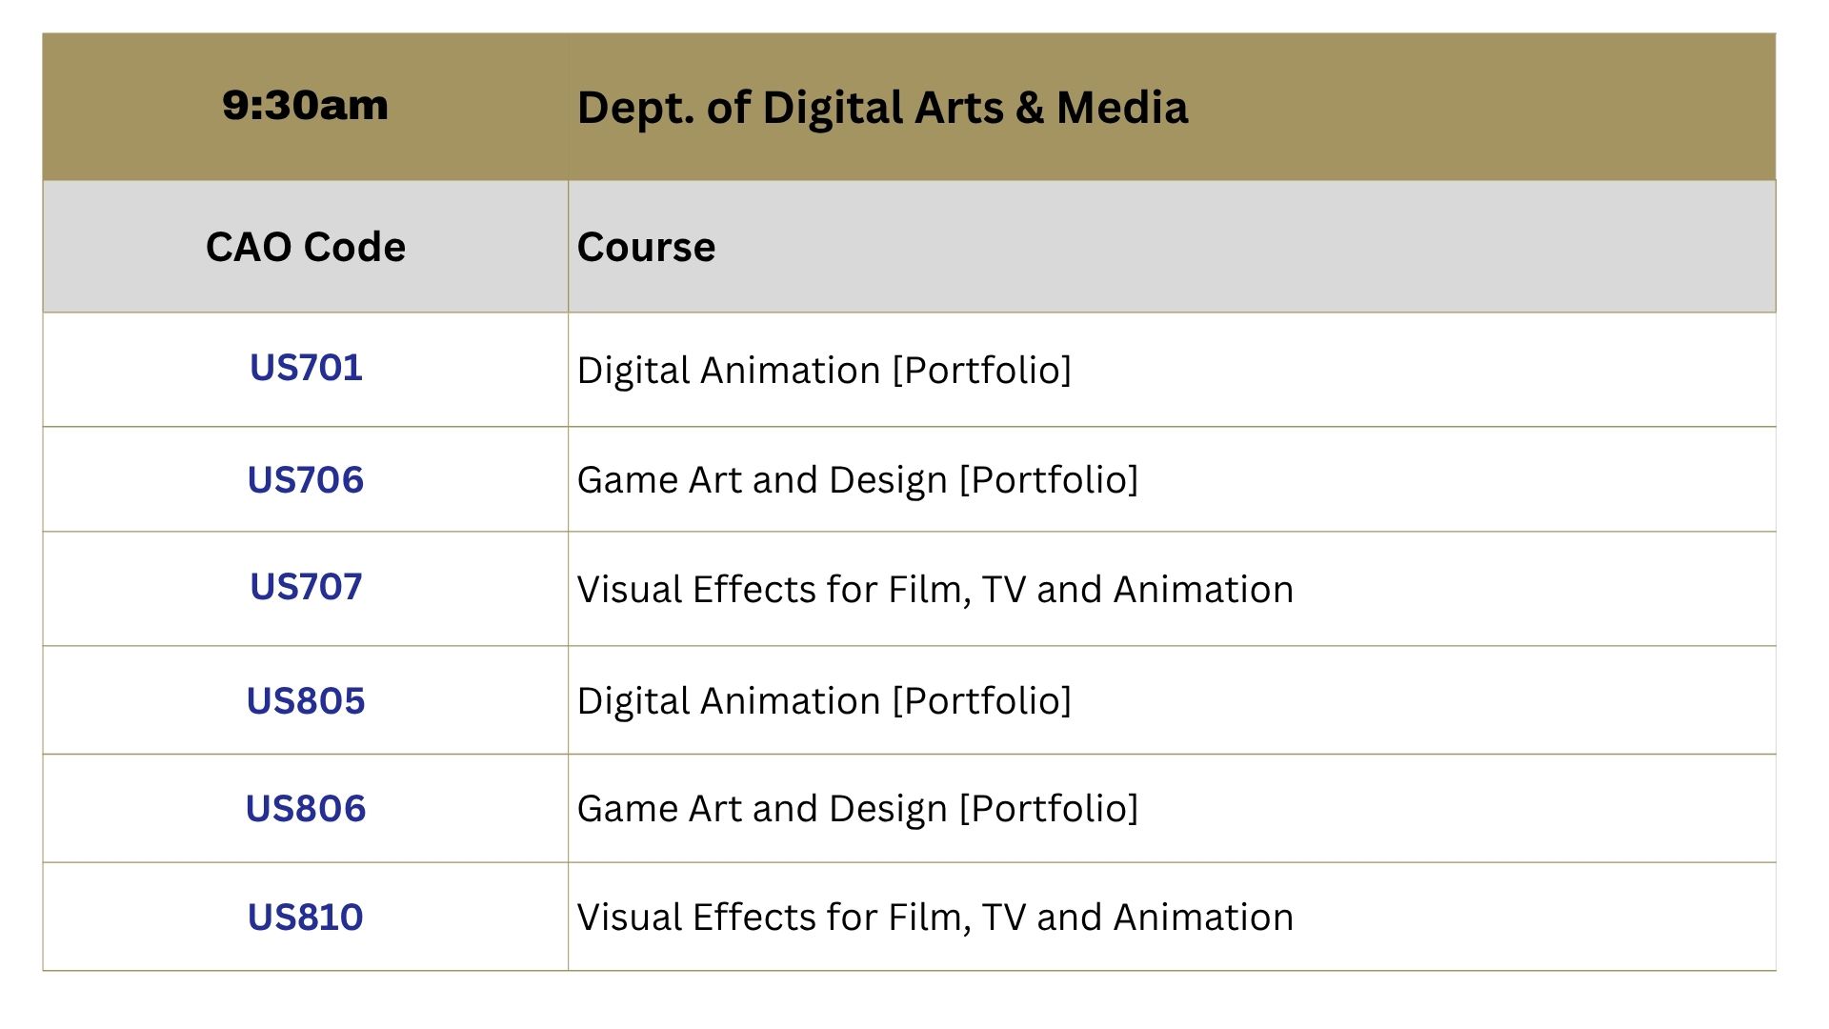This screenshot has width=1829, height=1029.
Task: Click Visual Effects course in US707 row
Action: pyautogui.click(x=935, y=590)
